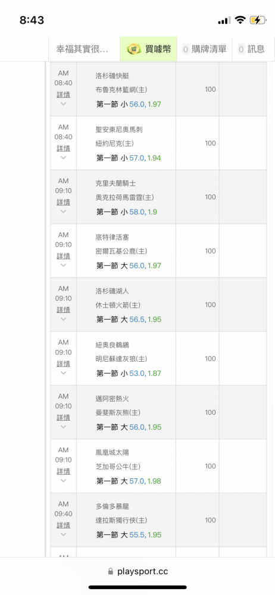Tap the battery charging status icon

pyautogui.click(x=258, y=20)
